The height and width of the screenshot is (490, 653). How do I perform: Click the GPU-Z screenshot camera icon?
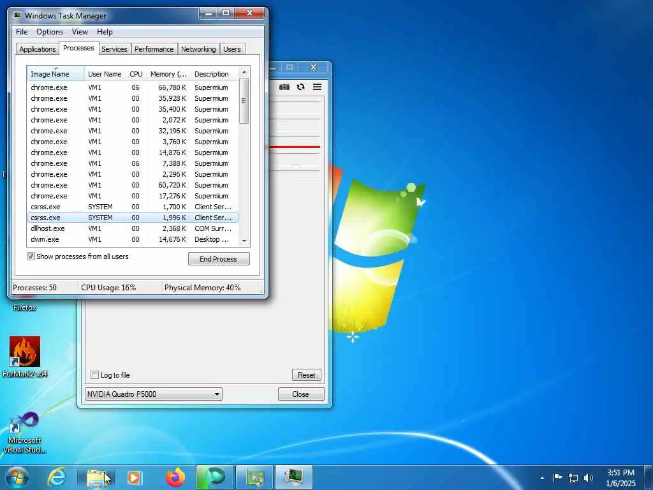point(284,87)
